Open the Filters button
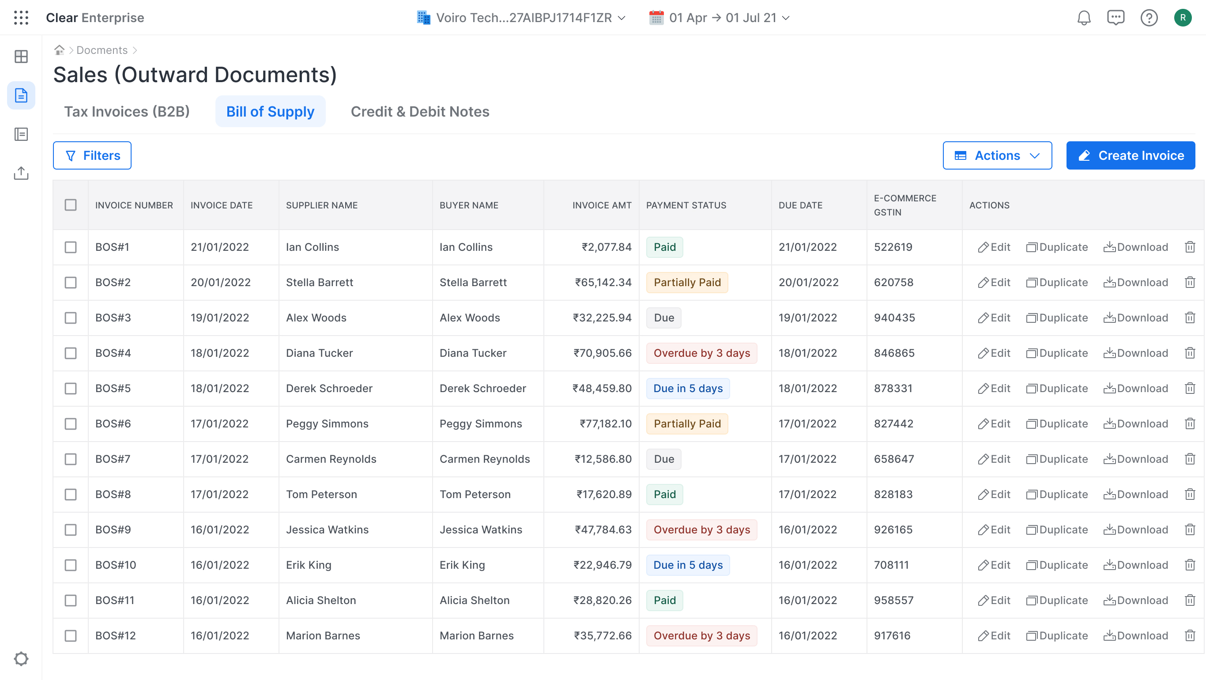The width and height of the screenshot is (1206, 680). pyautogui.click(x=92, y=155)
